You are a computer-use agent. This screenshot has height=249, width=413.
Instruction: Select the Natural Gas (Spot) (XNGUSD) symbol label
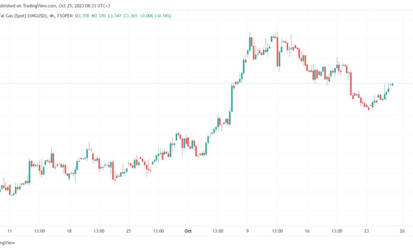(24, 16)
